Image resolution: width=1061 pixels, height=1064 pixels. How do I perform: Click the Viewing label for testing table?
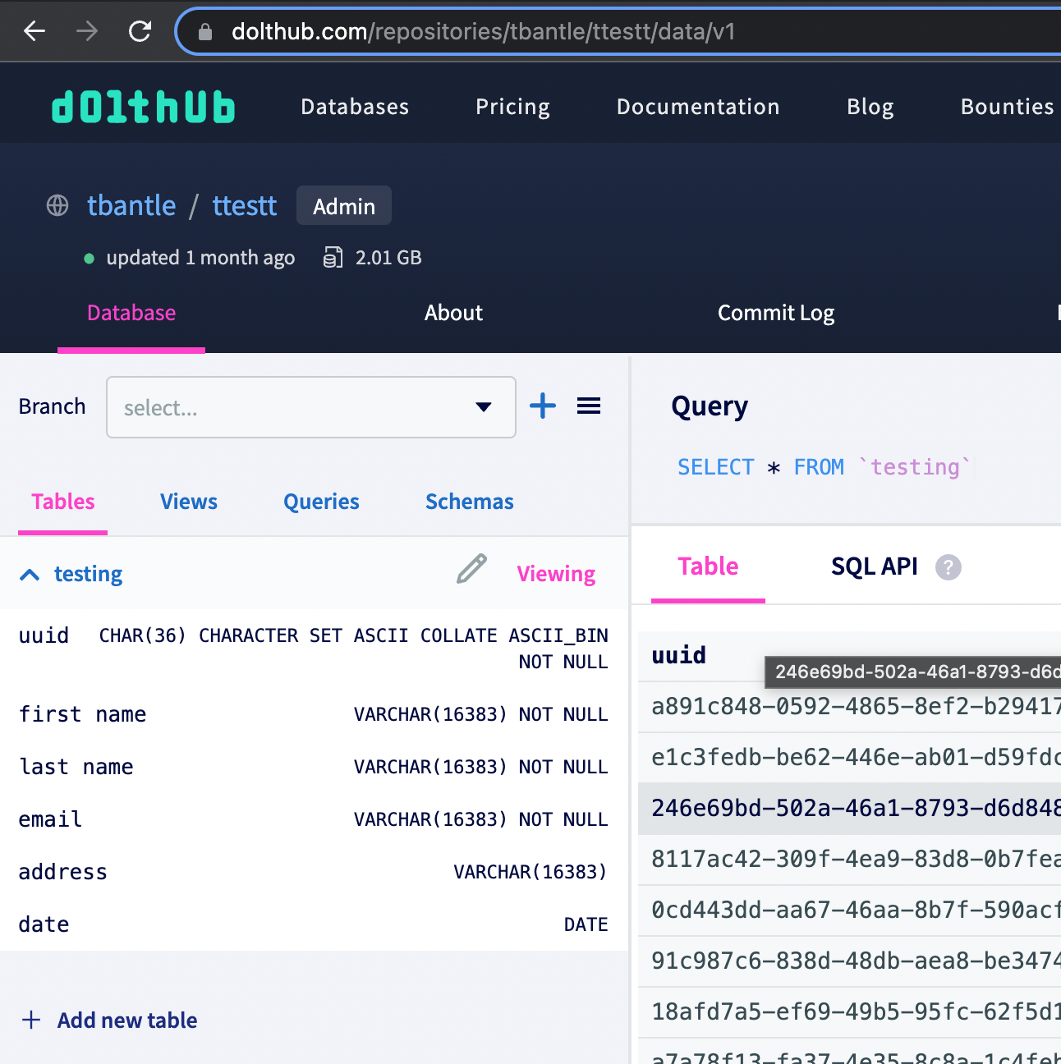[x=556, y=574]
